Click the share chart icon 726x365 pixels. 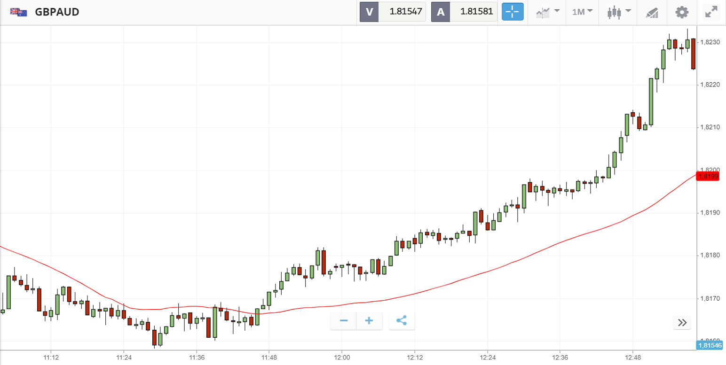[402, 321]
